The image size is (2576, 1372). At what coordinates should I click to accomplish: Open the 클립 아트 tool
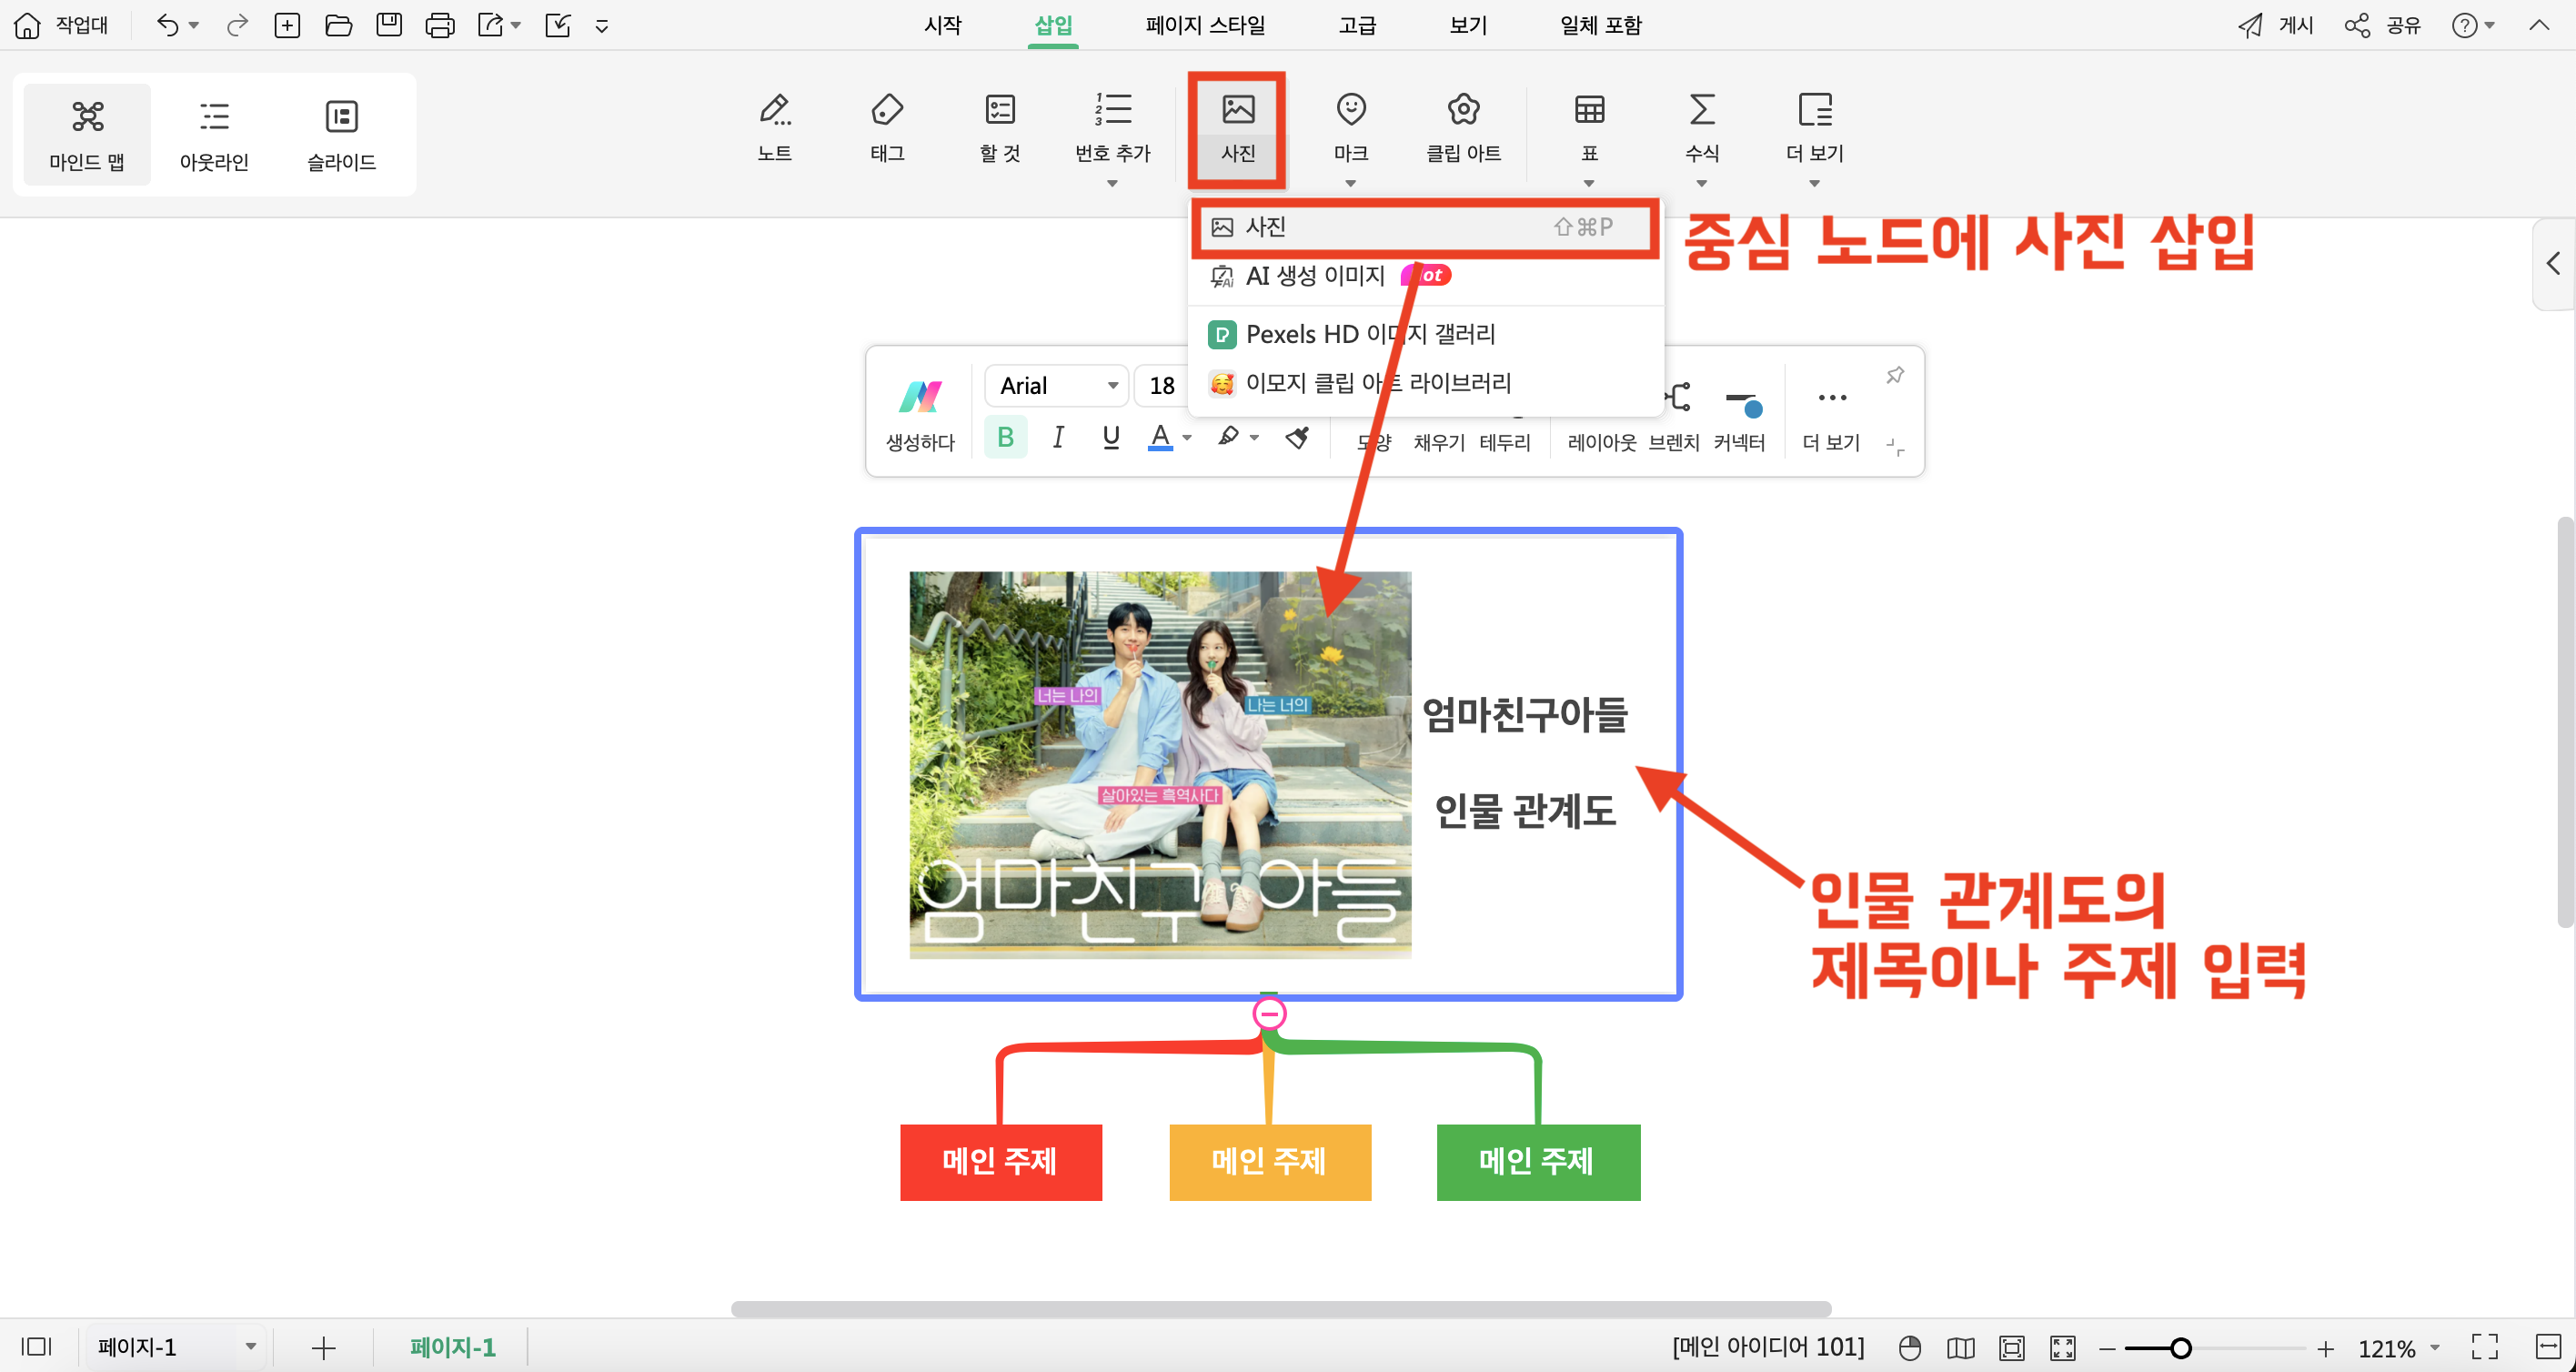coord(1463,128)
